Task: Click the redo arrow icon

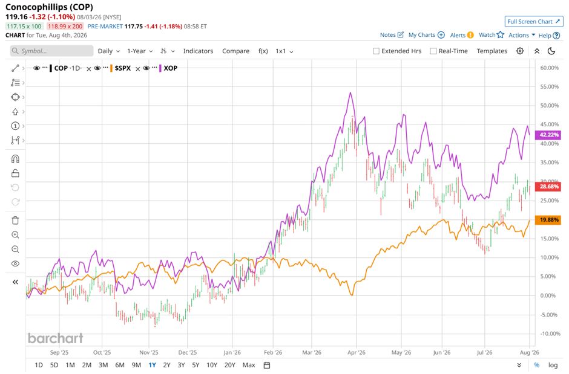Action: tap(15, 202)
